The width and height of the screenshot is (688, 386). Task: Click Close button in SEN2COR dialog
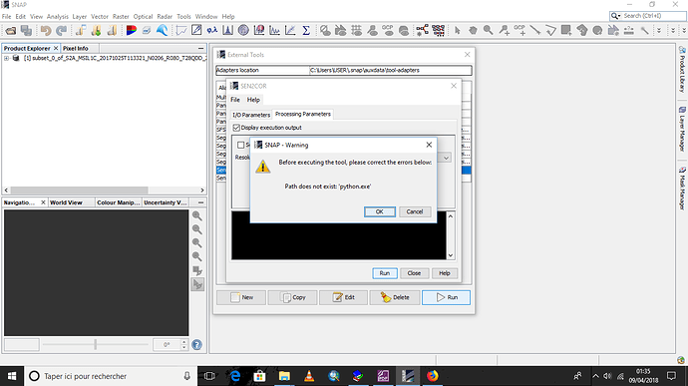point(414,273)
